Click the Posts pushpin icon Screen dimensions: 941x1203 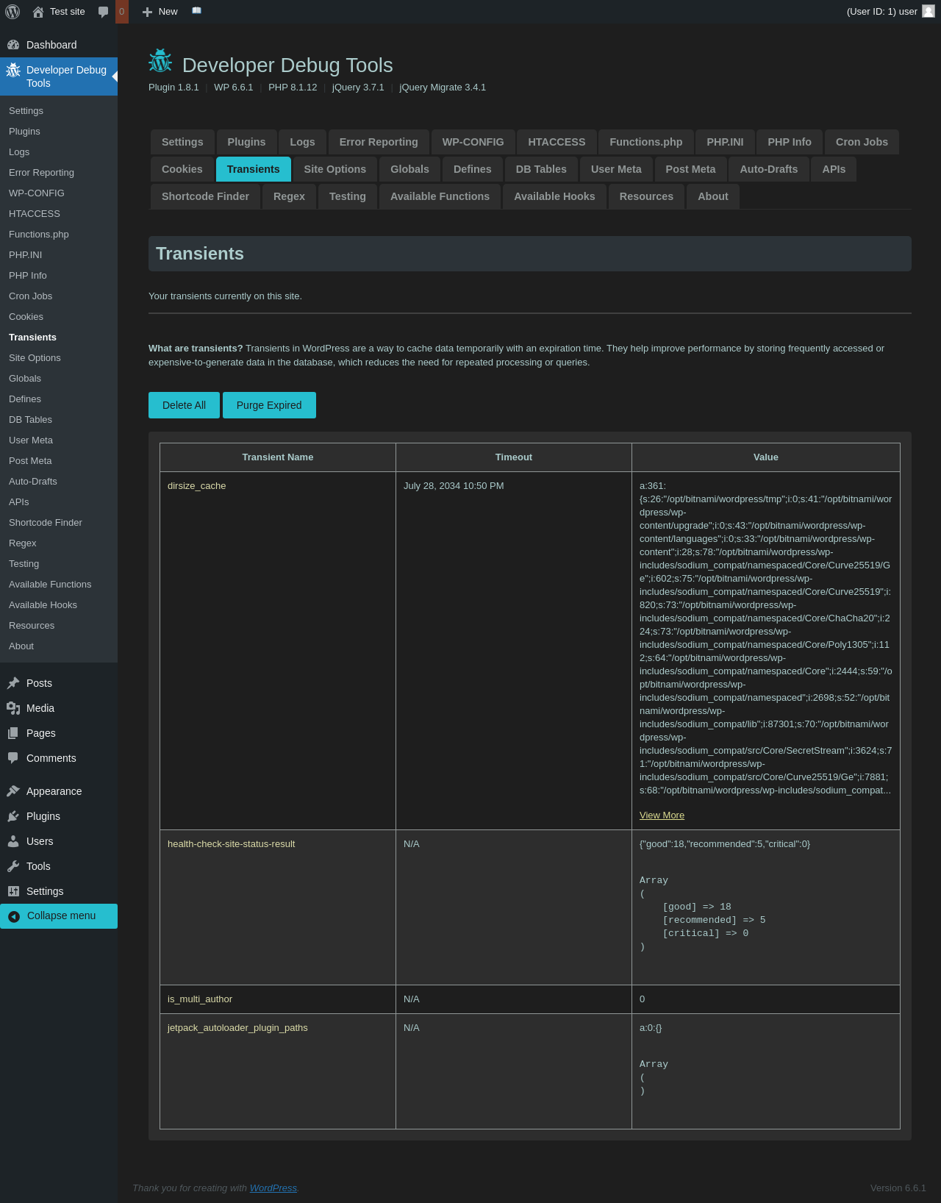13,683
